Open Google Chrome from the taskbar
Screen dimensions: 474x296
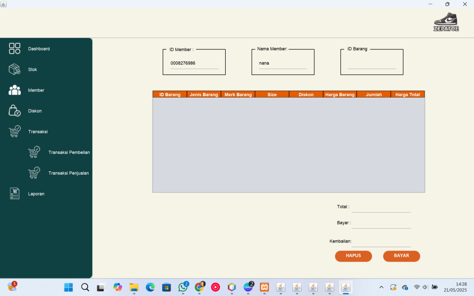199,287
